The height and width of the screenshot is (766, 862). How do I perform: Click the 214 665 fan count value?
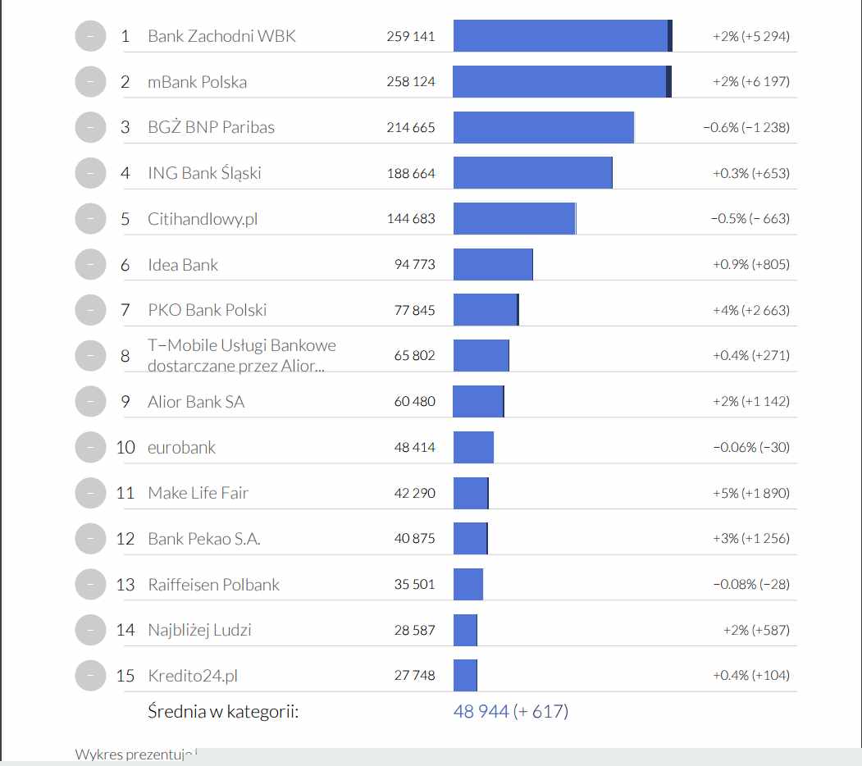click(x=411, y=127)
